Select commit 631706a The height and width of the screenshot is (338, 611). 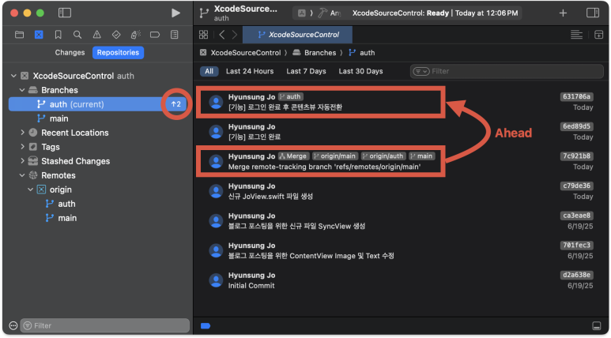tap(402, 102)
